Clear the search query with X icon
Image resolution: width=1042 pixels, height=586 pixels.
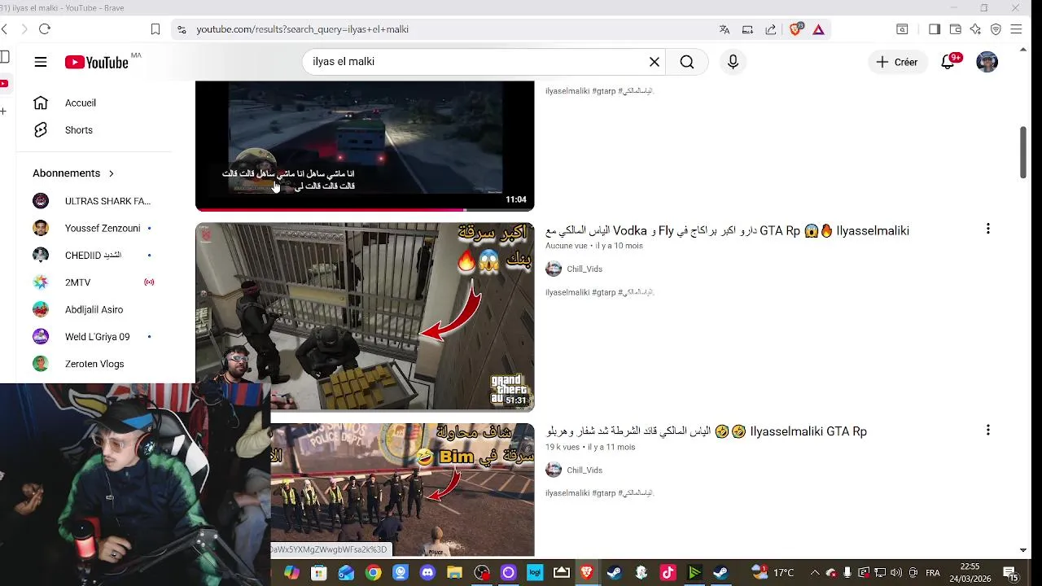click(x=654, y=62)
